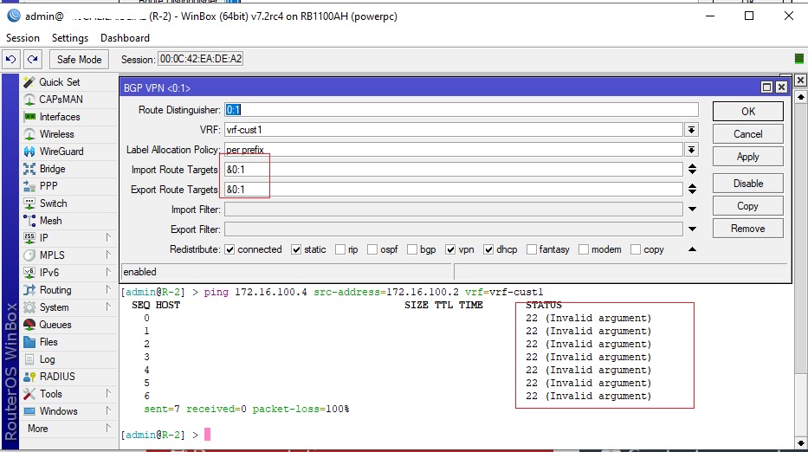Open the Session menu
The height and width of the screenshot is (452, 808).
(x=23, y=38)
